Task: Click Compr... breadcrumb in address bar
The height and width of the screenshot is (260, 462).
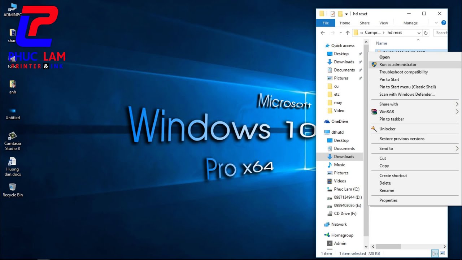Action: (x=373, y=32)
